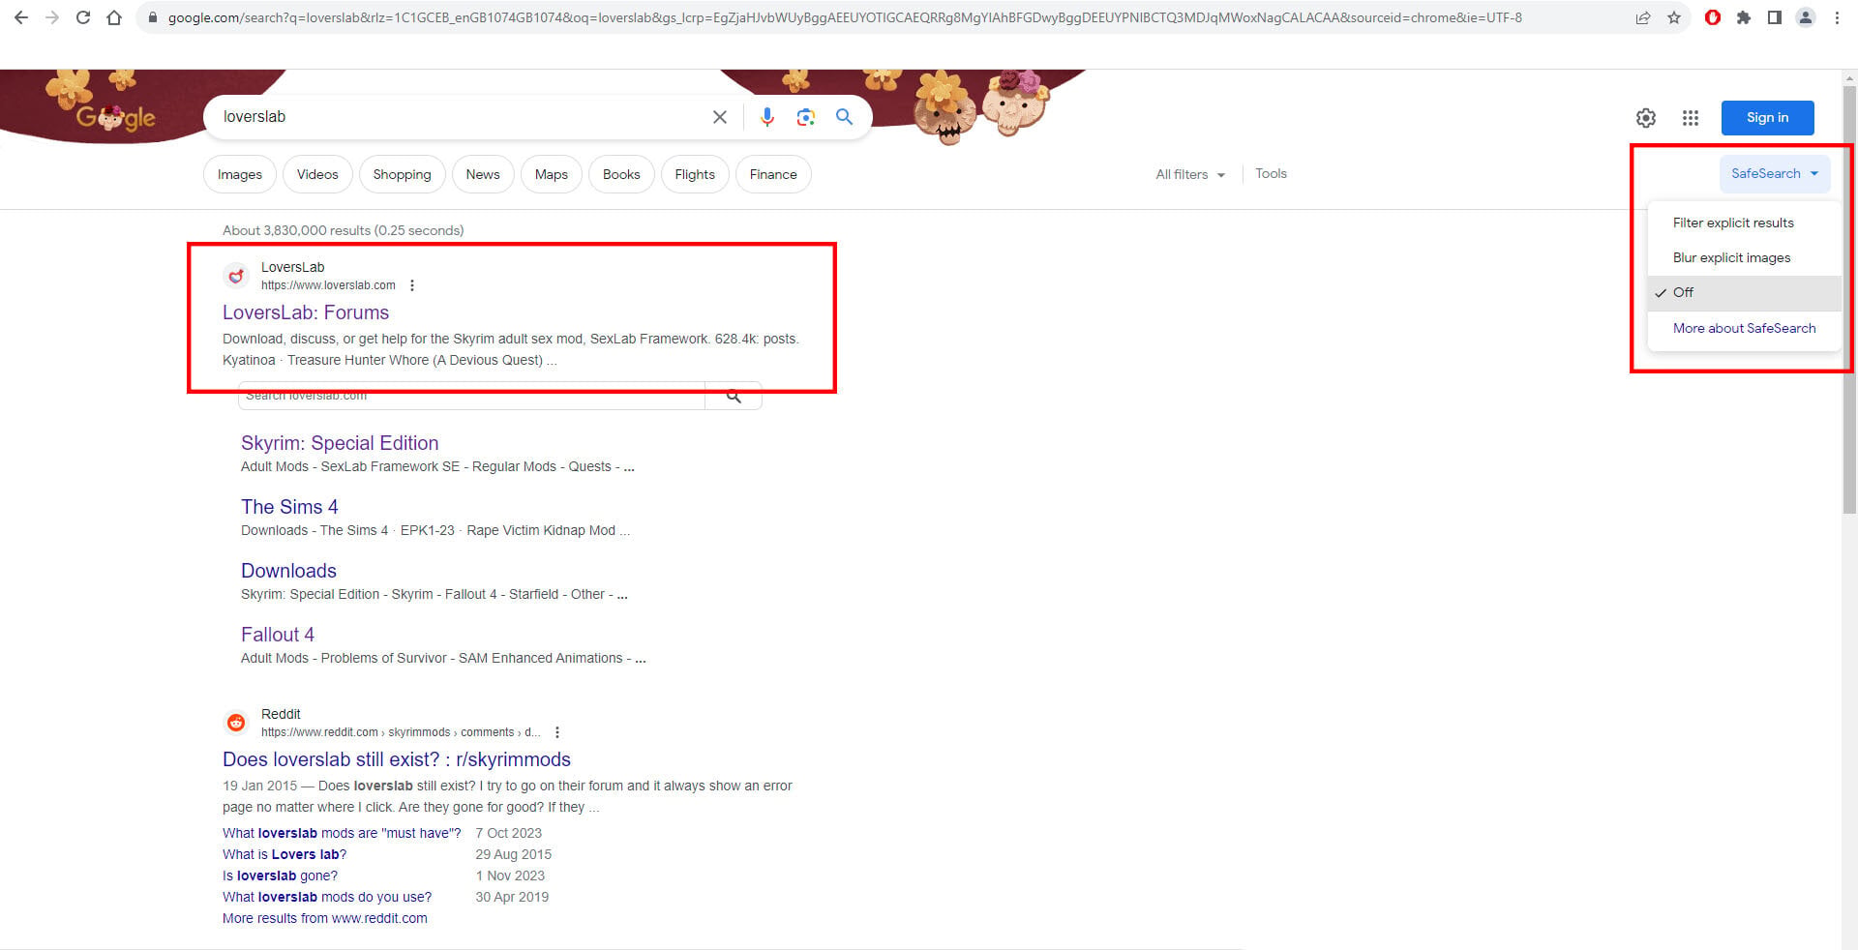Screen dimensions: 1858x950
Task: Click the padlock site info icon
Action: pyautogui.click(x=152, y=17)
